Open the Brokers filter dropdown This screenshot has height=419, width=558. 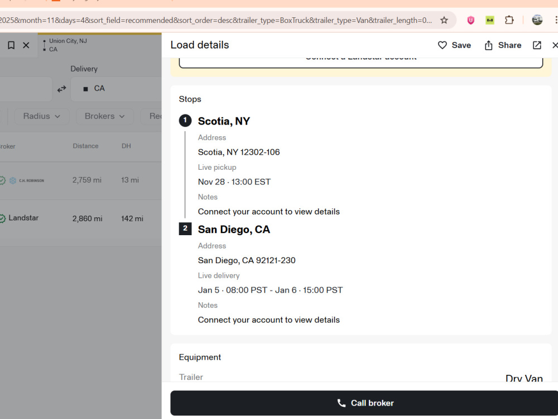(x=105, y=117)
